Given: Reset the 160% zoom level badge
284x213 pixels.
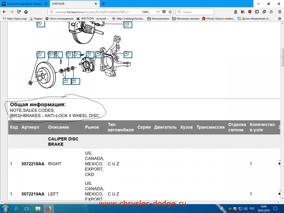Looking at the screenshot, I should pos(146,12).
